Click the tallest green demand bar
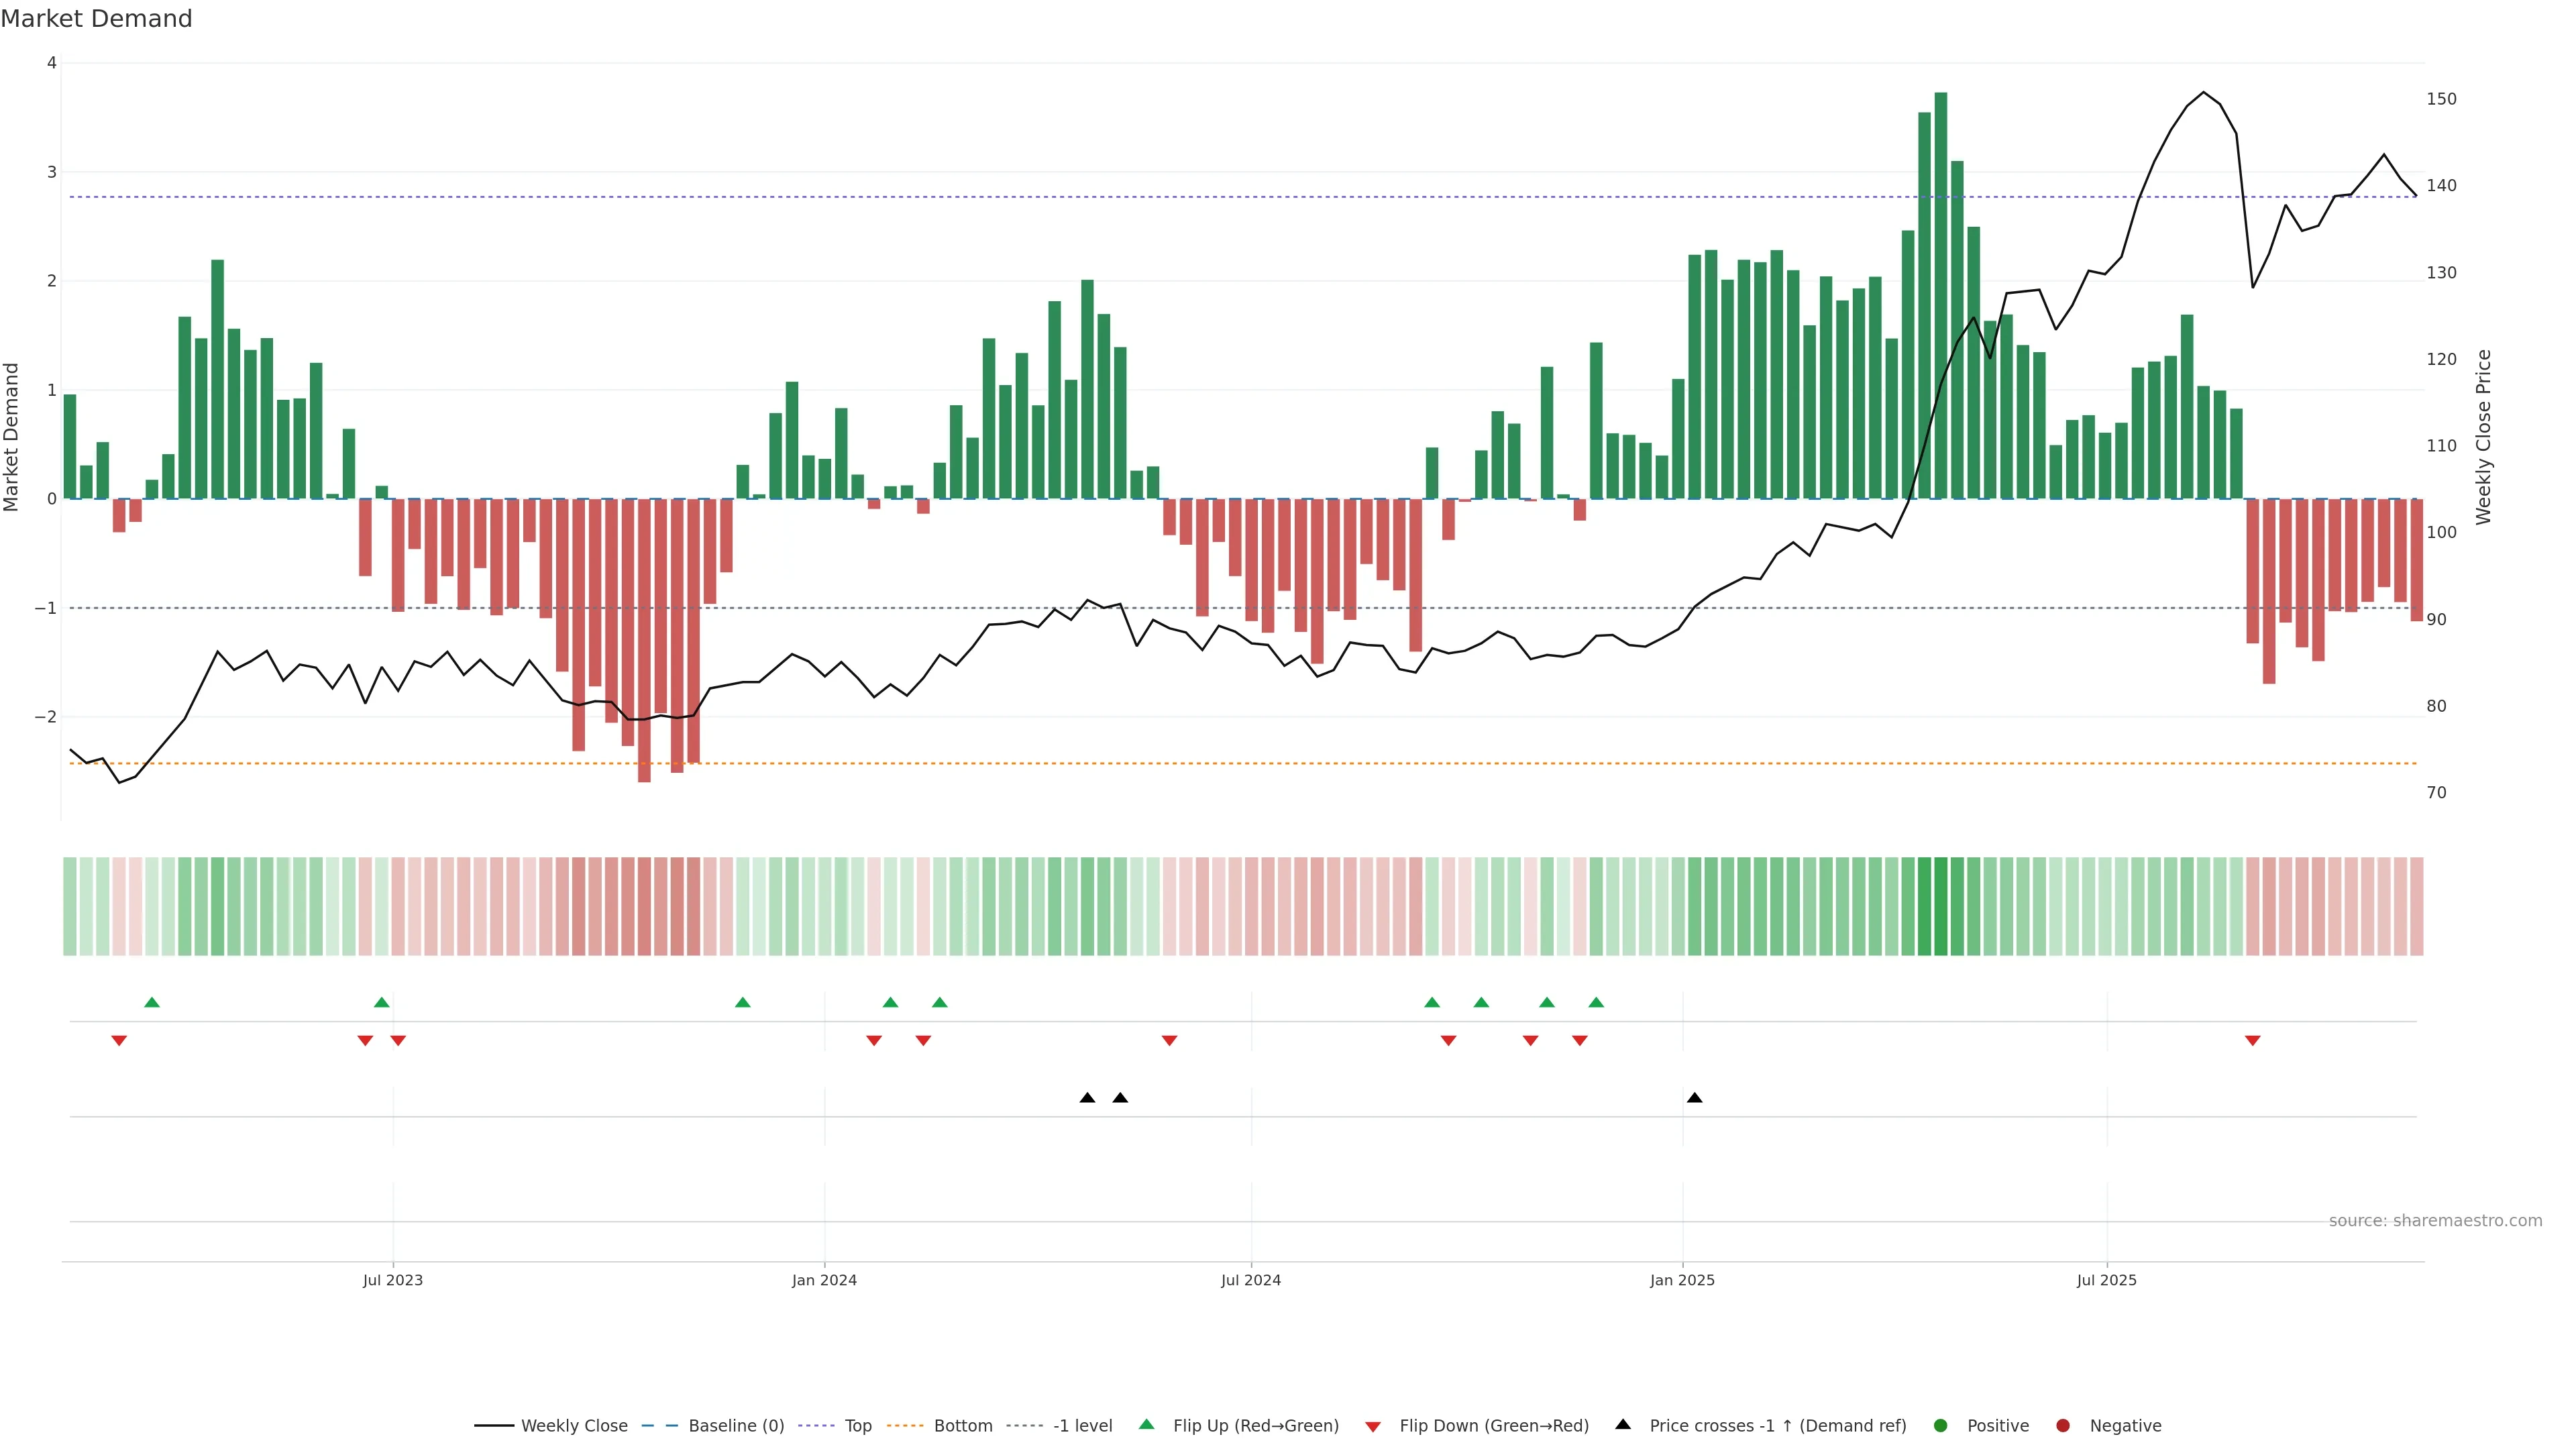Viewport: 2576px width, 1449px height. pos(1940,295)
